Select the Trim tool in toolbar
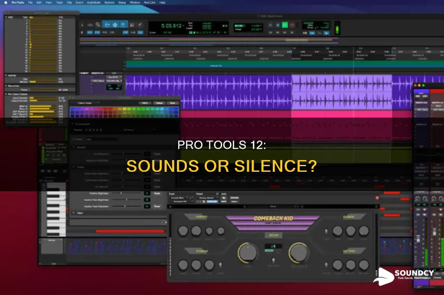The height and width of the screenshot is (295, 444). click(108, 25)
